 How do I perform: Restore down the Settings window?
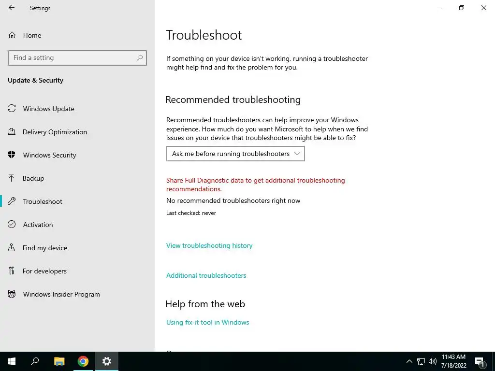[x=462, y=8]
